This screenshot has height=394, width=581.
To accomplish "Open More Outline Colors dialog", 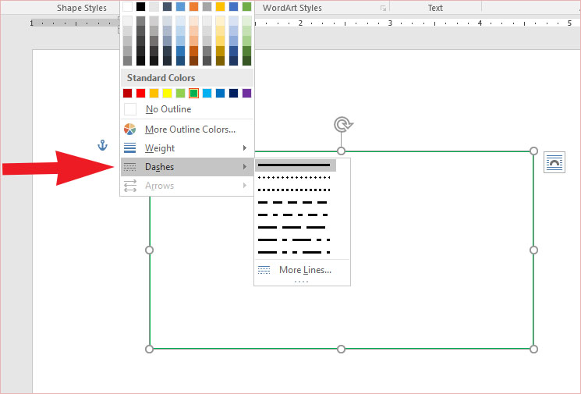I will [187, 130].
